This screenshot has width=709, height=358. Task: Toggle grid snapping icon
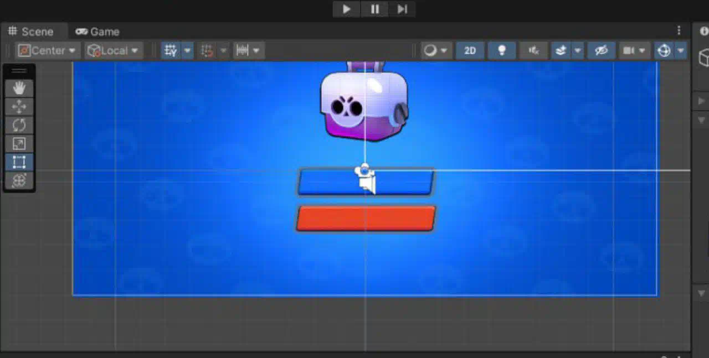(x=207, y=50)
